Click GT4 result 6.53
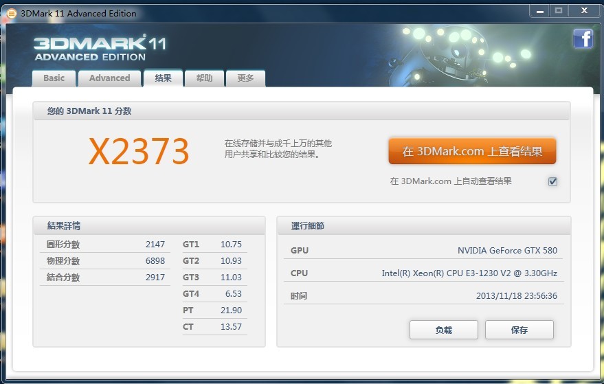Image resolution: width=604 pixels, height=384 pixels. [x=234, y=294]
